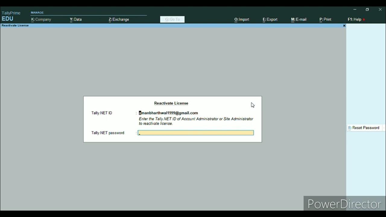The width and height of the screenshot is (386, 217).
Task: Click the Reactivate License title bar text
Action: tap(15, 26)
